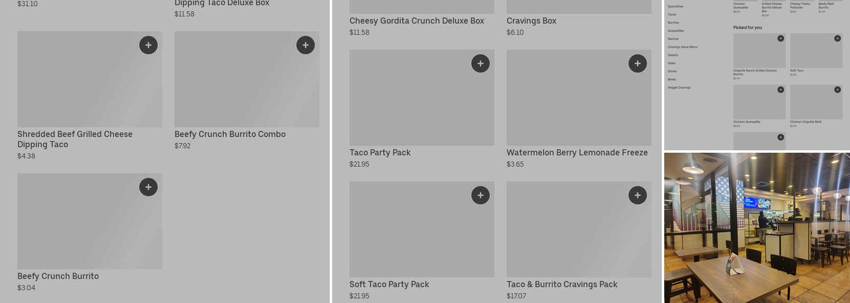The height and width of the screenshot is (303, 850).
Task: Add Chipotle Ranch Grilled Chicken Burrito
Action: (781, 38)
